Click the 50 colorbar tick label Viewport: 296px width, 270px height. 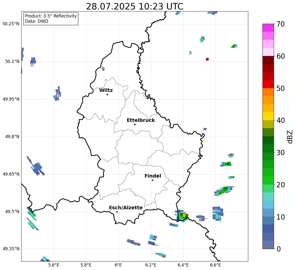click(x=280, y=88)
